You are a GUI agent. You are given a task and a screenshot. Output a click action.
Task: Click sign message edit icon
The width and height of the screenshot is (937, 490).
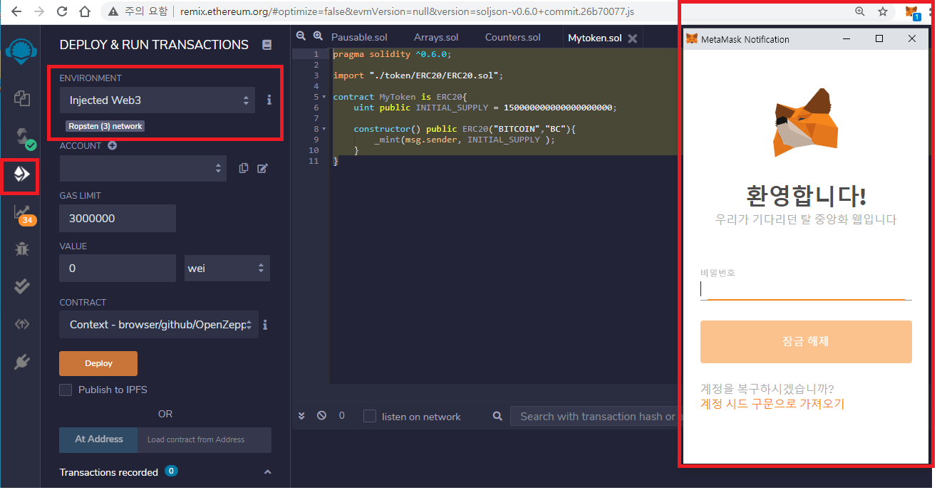click(262, 168)
